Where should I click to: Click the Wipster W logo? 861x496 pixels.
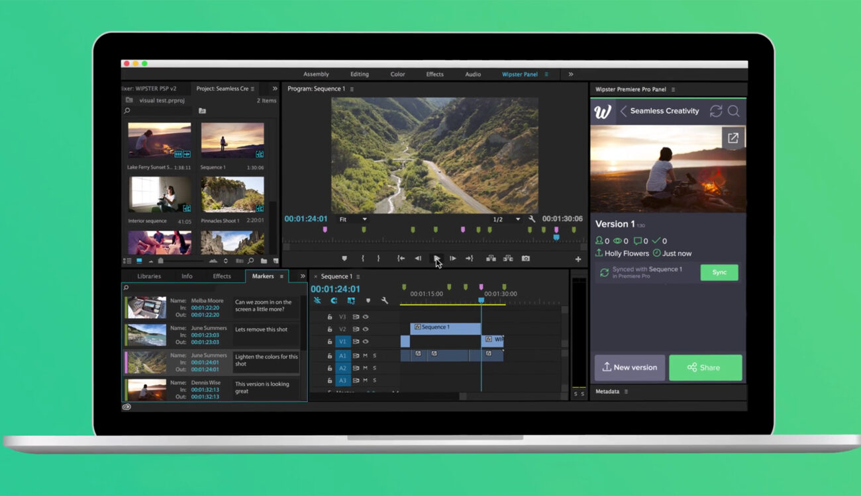coord(603,112)
